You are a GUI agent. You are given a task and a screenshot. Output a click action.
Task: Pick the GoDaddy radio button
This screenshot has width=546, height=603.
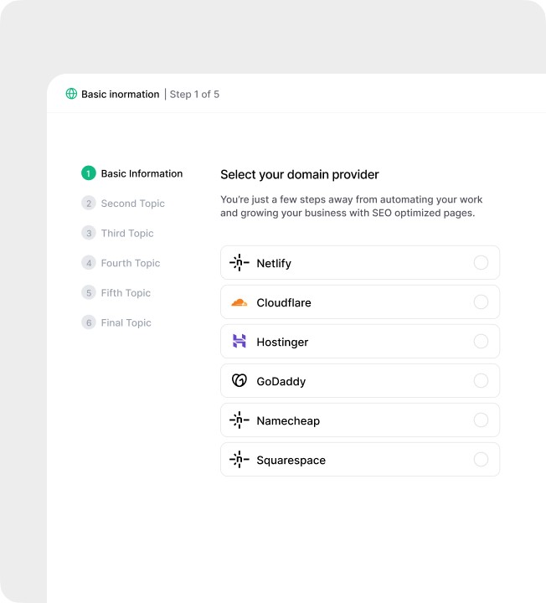coord(481,381)
